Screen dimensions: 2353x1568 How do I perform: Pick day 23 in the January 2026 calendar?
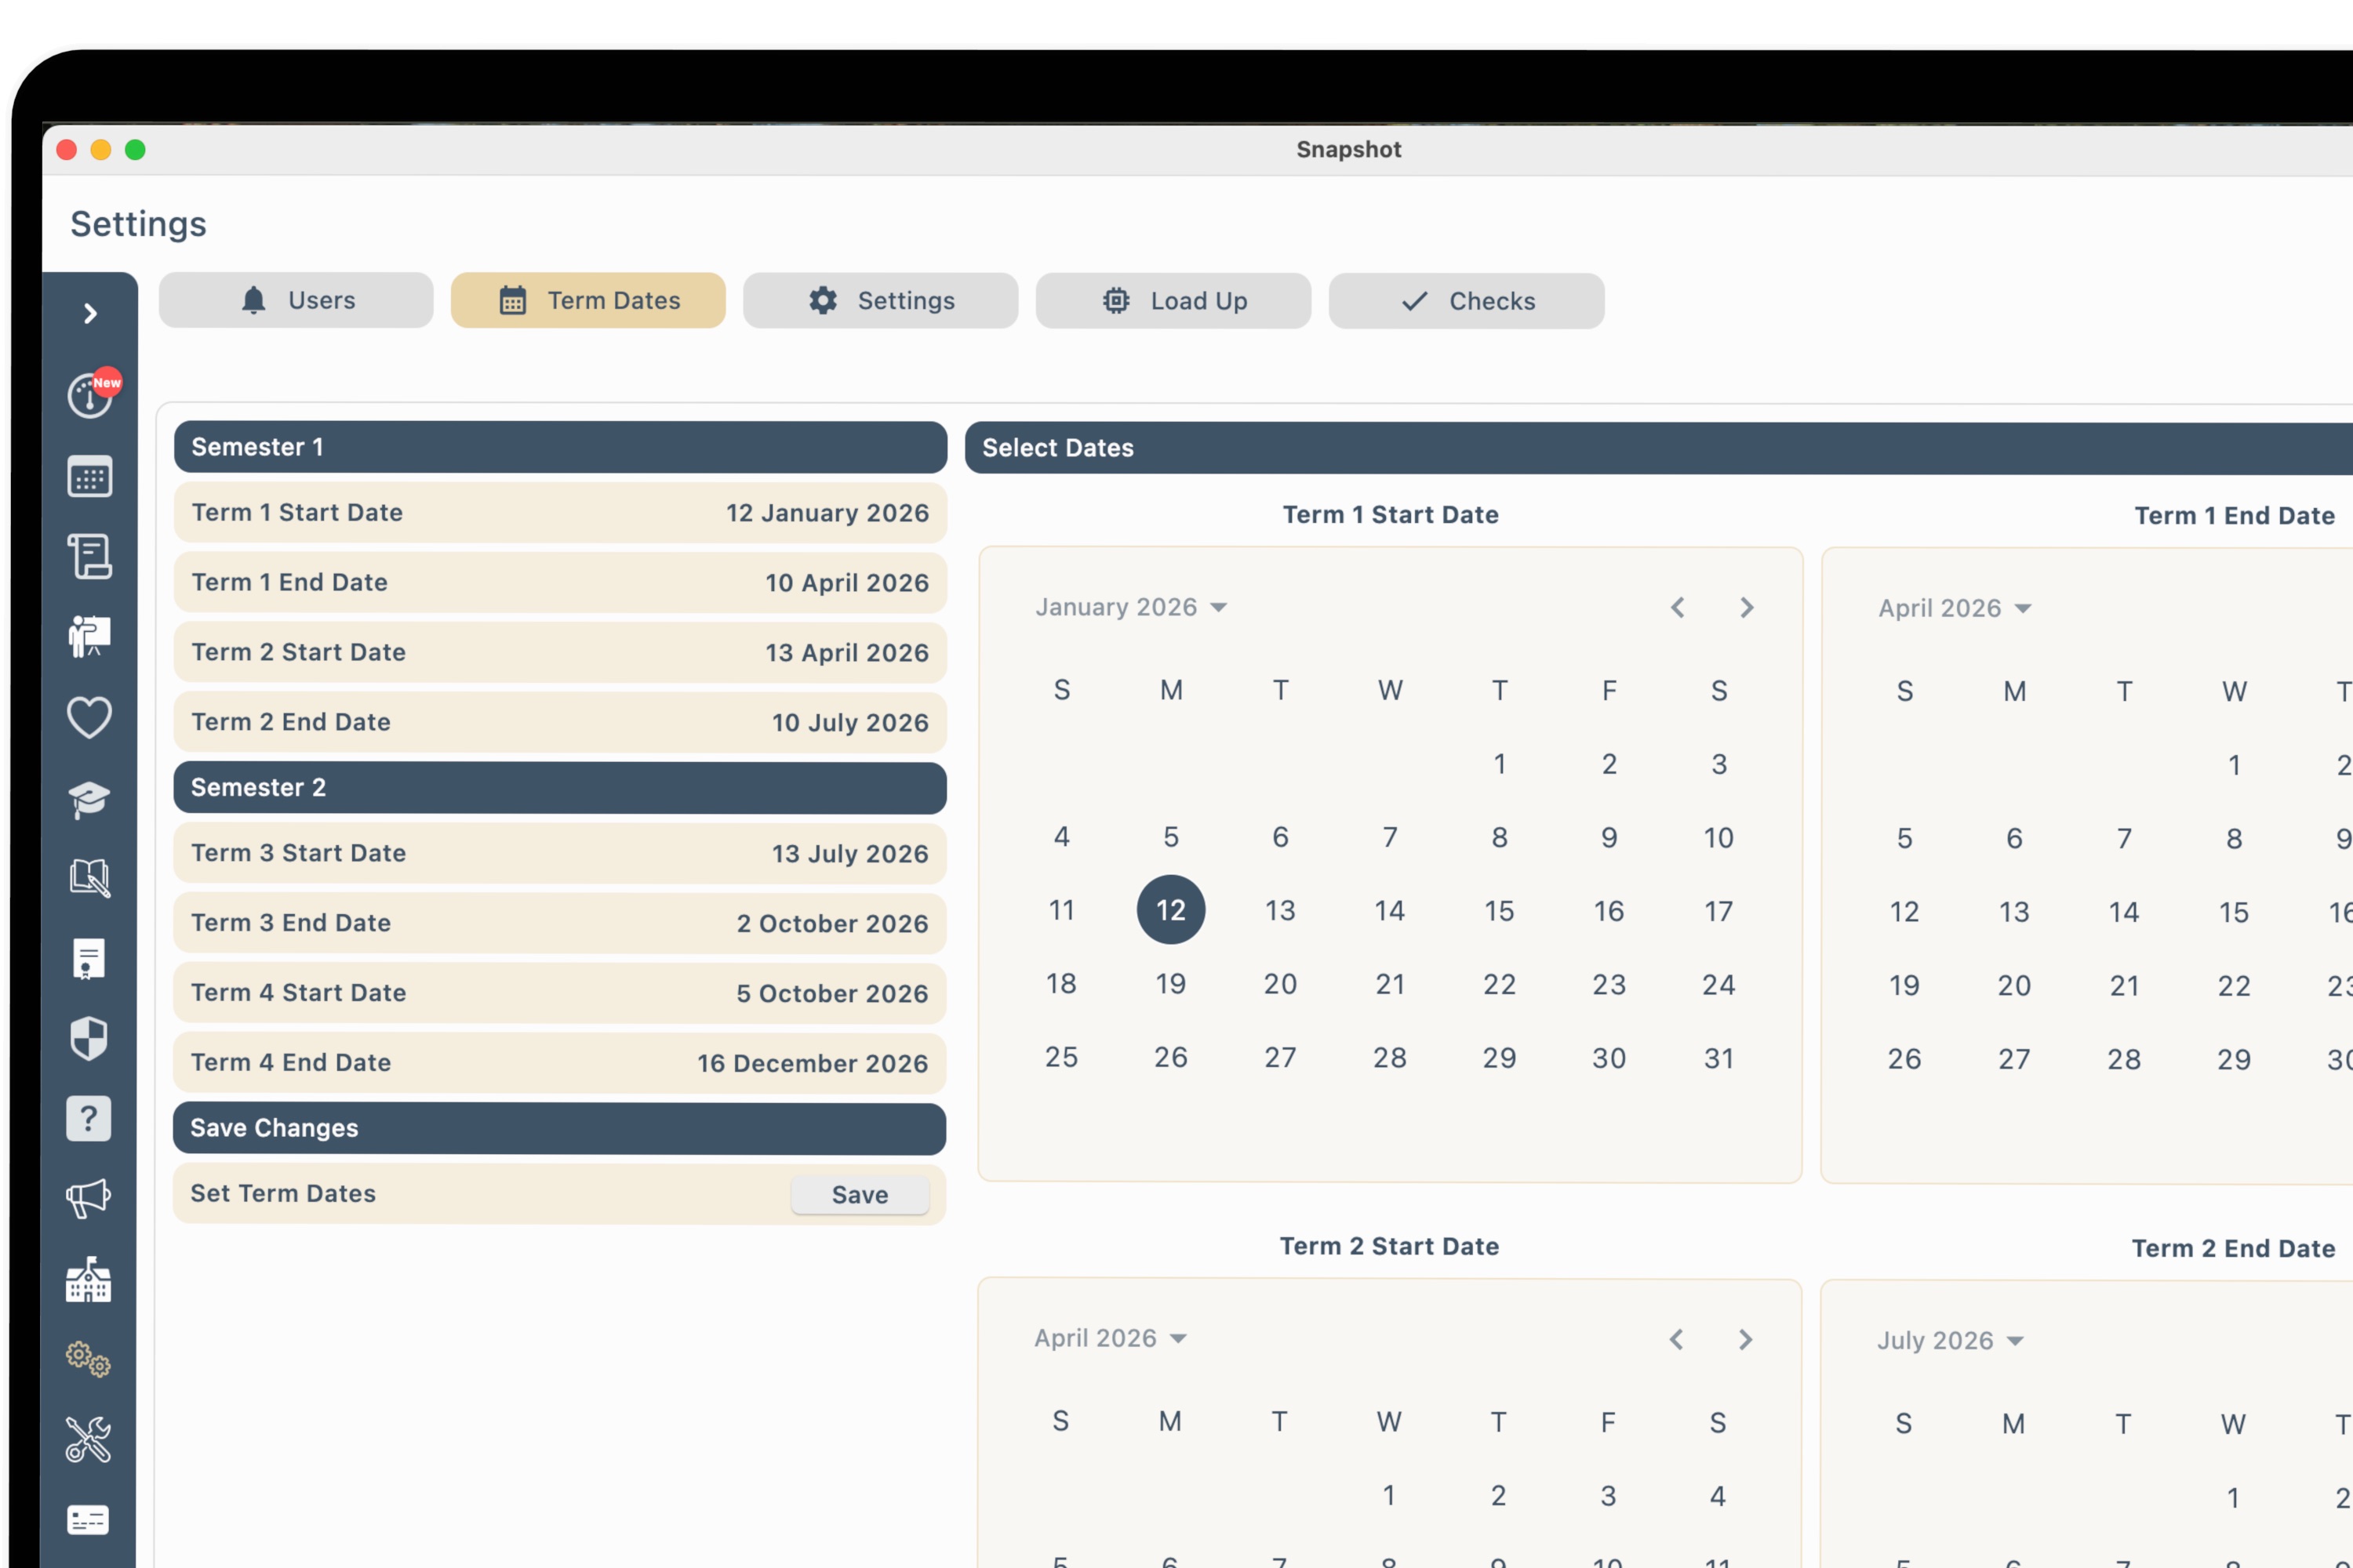[1609, 985]
